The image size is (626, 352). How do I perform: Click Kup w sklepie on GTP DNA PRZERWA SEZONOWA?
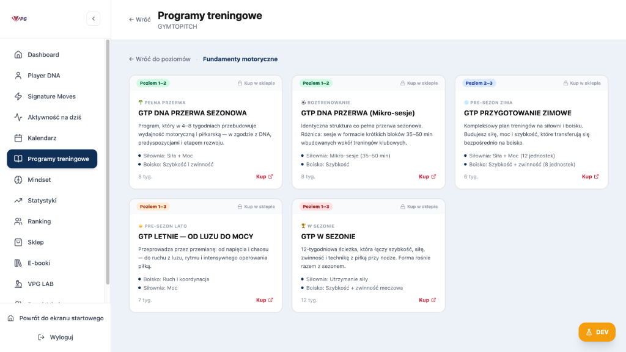[256, 83]
